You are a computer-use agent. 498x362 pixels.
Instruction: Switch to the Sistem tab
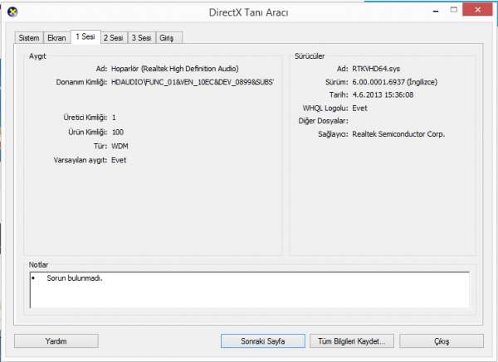29,38
